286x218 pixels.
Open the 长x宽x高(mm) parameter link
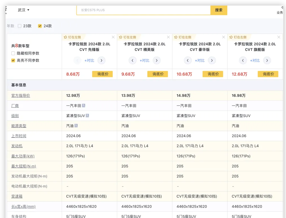coord(23,206)
